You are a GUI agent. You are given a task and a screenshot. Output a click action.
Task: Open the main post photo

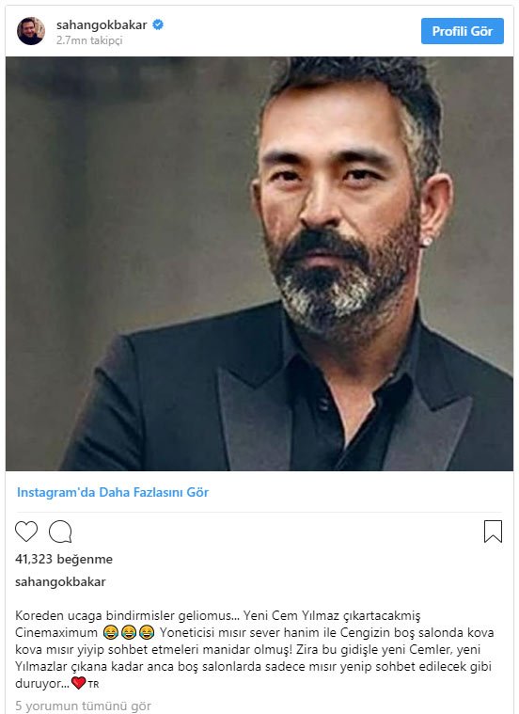259,263
